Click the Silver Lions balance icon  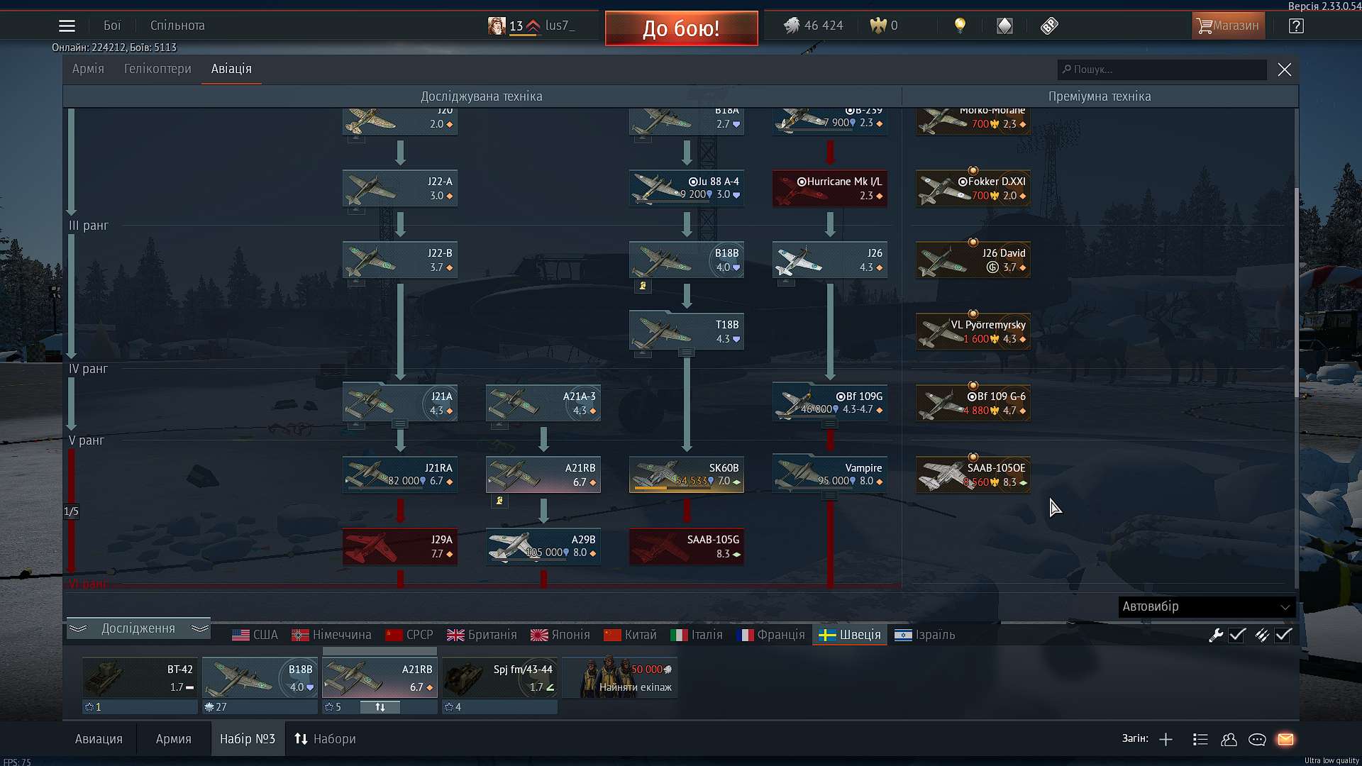tap(792, 26)
